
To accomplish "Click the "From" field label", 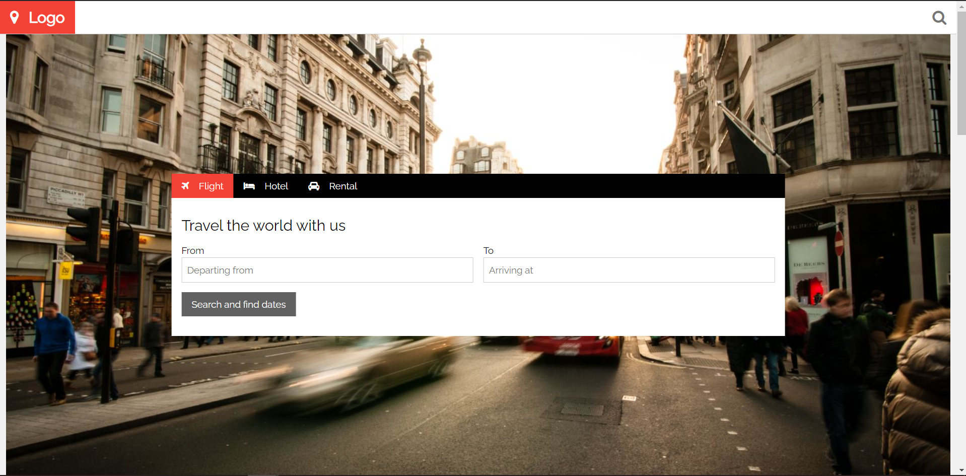I will (192, 251).
